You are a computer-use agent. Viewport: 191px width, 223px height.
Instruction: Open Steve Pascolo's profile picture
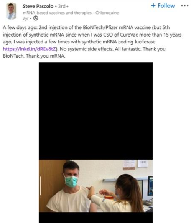coord(11,11)
